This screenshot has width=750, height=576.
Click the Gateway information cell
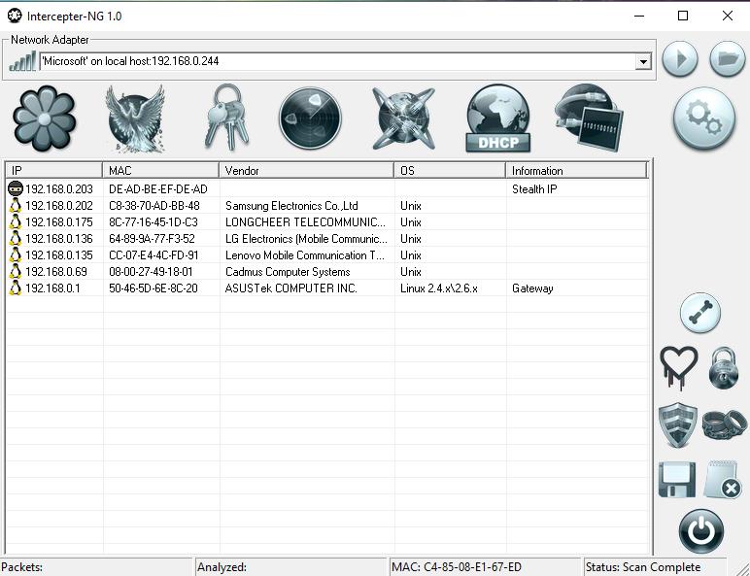(532, 288)
